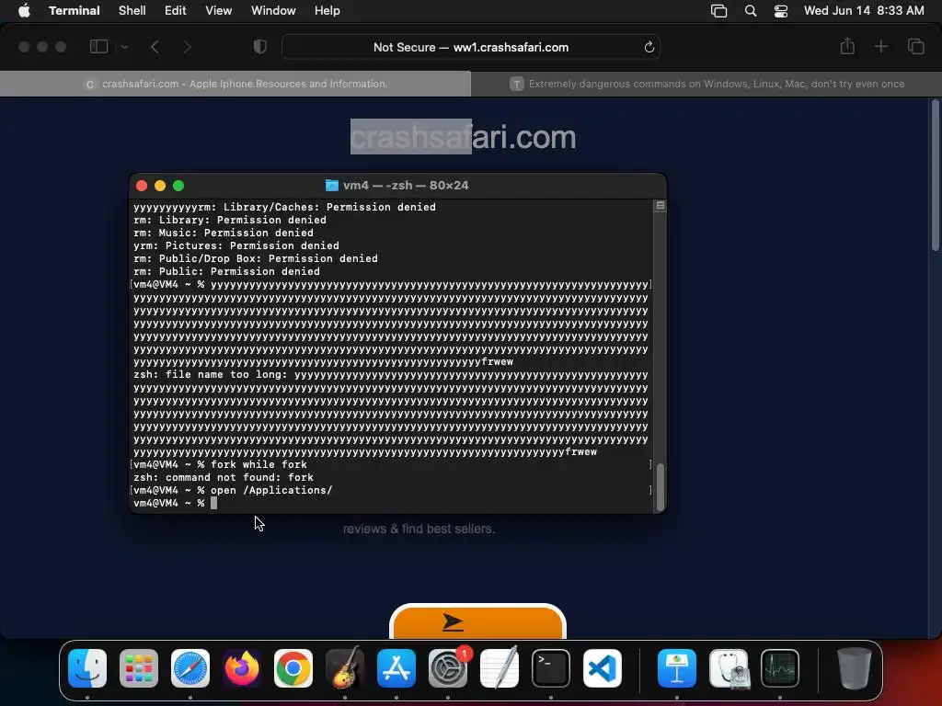Click 'zsh: command not found: fork' line
The width and height of the screenshot is (942, 706).
tap(224, 477)
